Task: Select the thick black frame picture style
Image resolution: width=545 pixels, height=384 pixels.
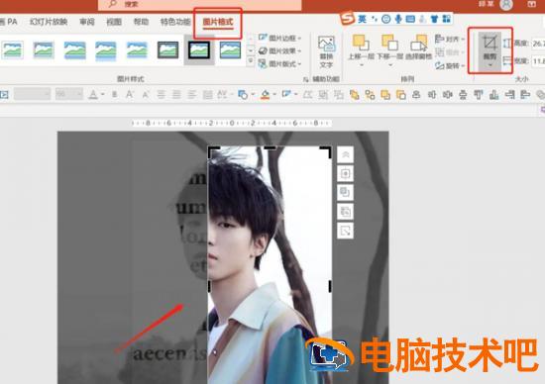Action: point(199,50)
